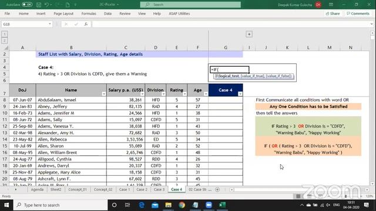The height and width of the screenshot is (211, 376).
Task: Select row 12 header
Action: pos(5,126)
